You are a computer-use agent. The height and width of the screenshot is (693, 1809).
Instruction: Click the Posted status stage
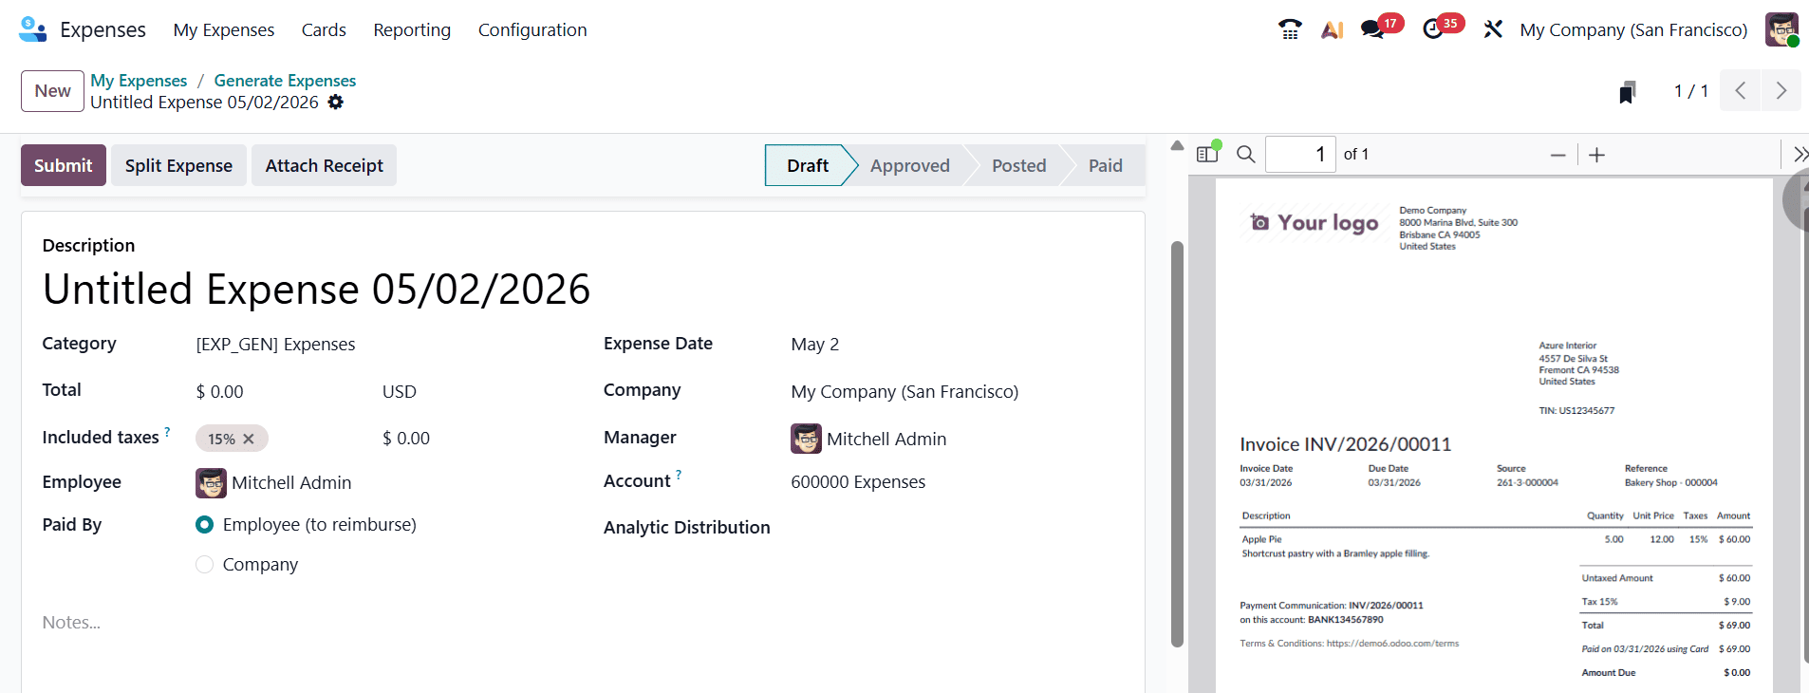pyautogui.click(x=1018, y=165)
